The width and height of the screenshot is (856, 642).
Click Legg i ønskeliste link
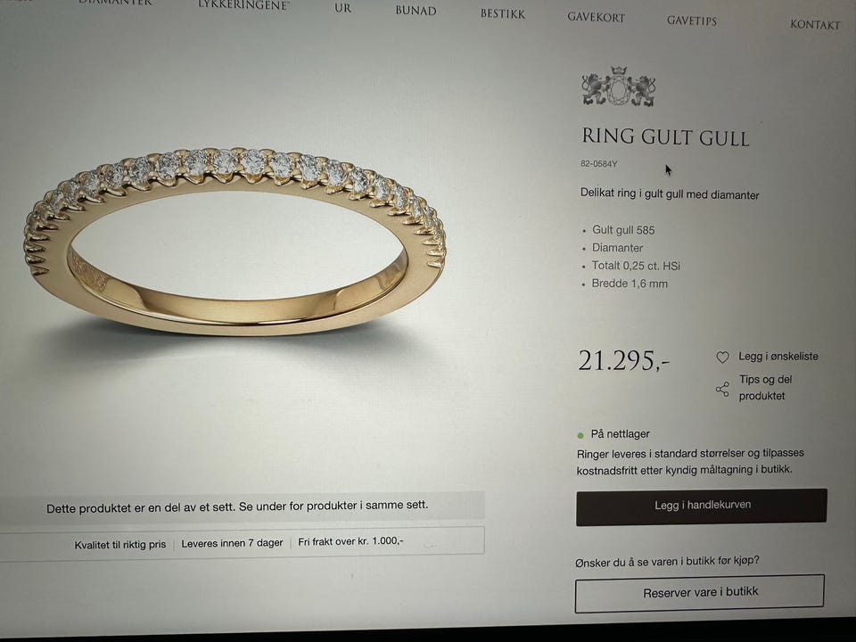click(x=778, y=357)
